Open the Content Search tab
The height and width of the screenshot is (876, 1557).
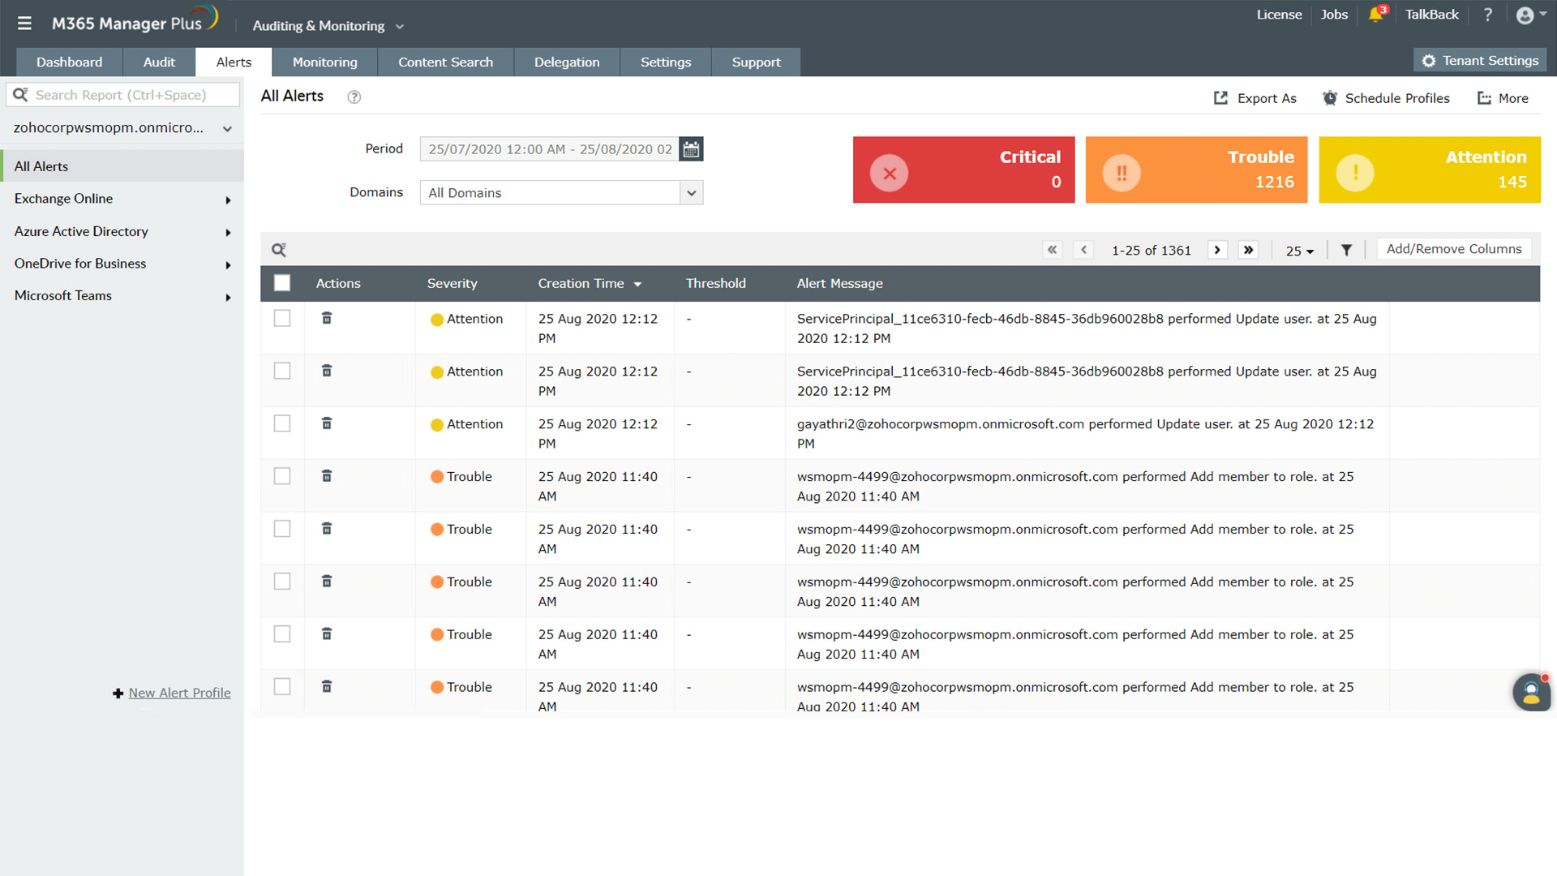pos(445,62)
